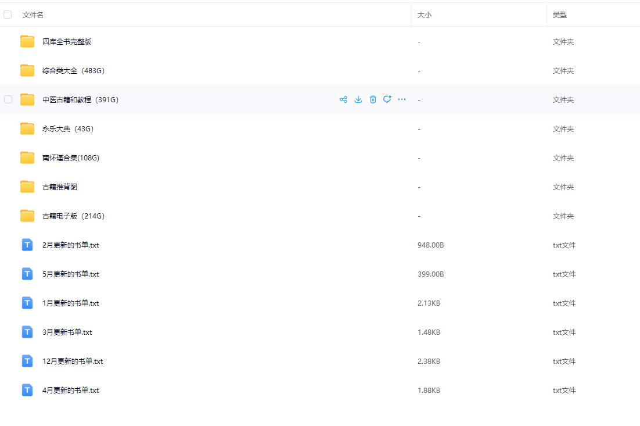640x426 pixels.
Task: Sort files by 大小 column header
Action: pos(425,15)
